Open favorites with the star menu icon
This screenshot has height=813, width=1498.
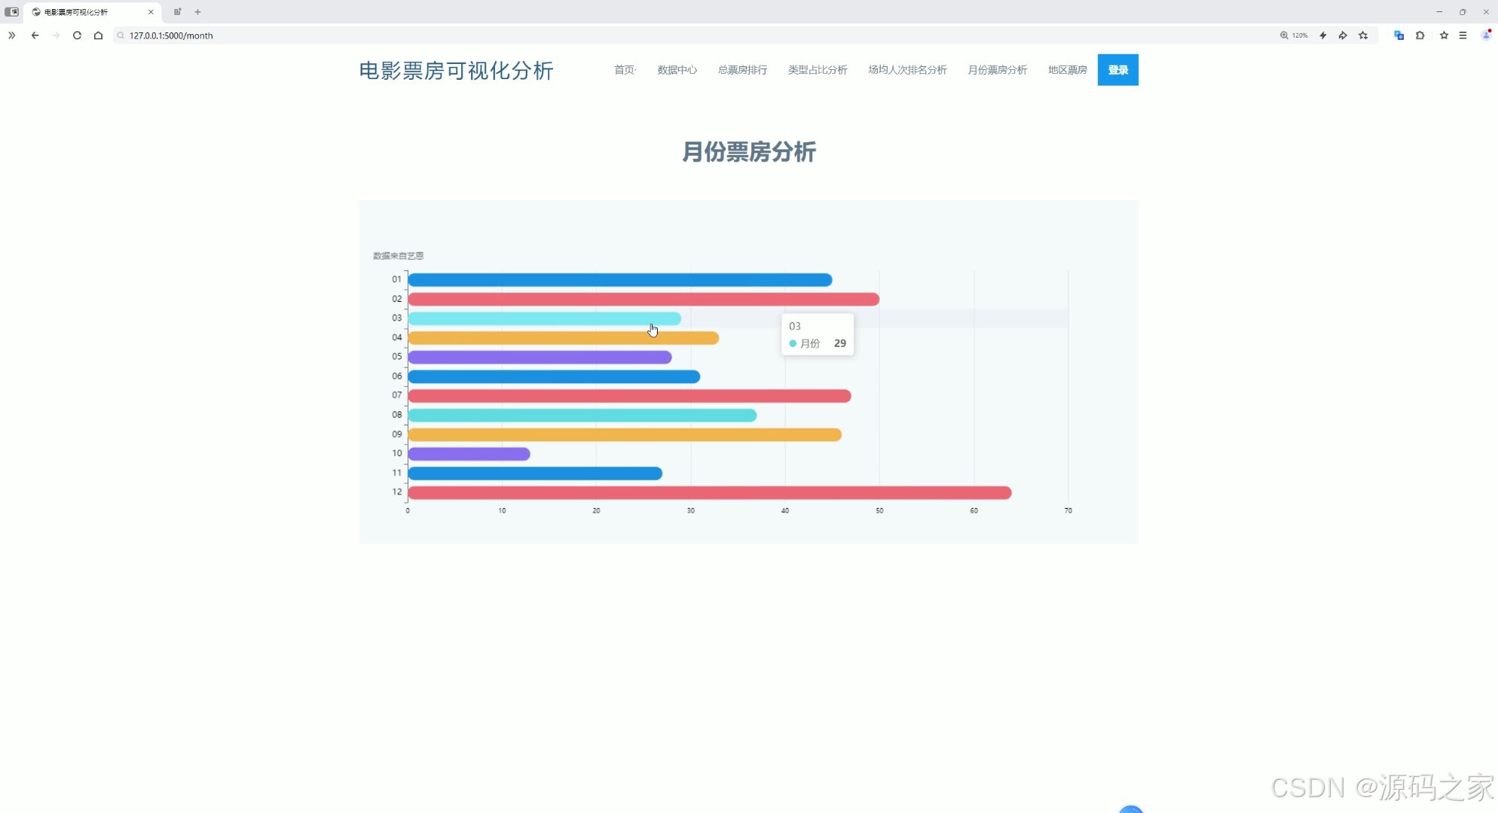pyautogui.click(x=1444, y=35)
